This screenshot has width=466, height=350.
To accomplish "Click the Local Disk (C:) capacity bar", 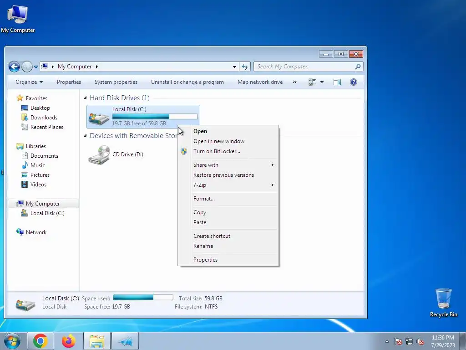I will click(x=155, y=116).
